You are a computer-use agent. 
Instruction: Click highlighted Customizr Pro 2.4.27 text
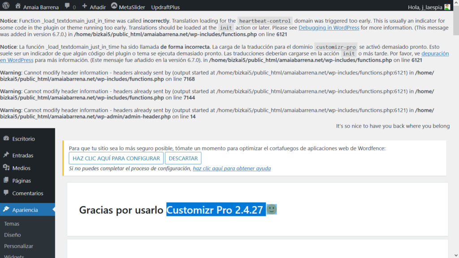(216, 210)
